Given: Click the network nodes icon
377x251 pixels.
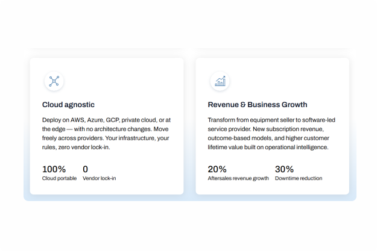Looking at the screenshot, I should pos(54,81).
